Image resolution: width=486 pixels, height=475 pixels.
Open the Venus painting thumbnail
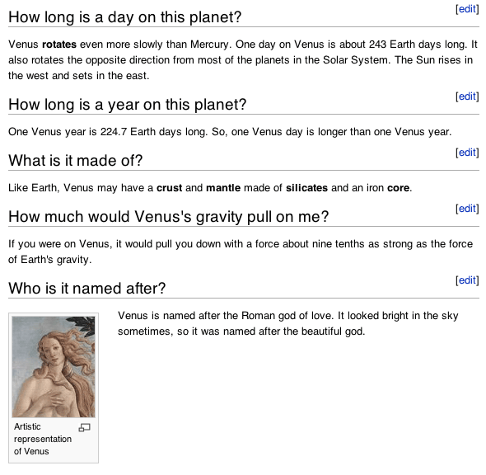54,367
